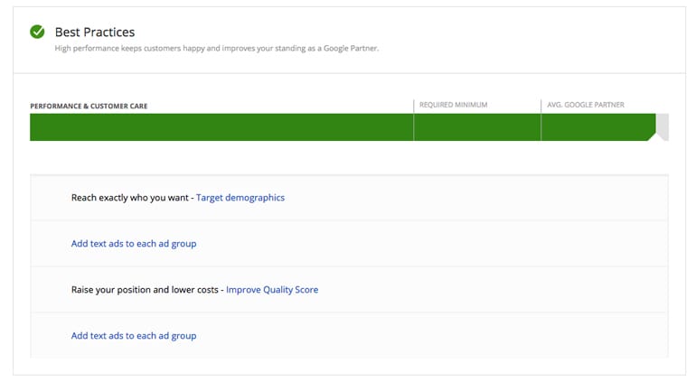Click Add text ads link below Improve Quality Score
The height and width of the screenshot is (382, 696).
[134, 336]
